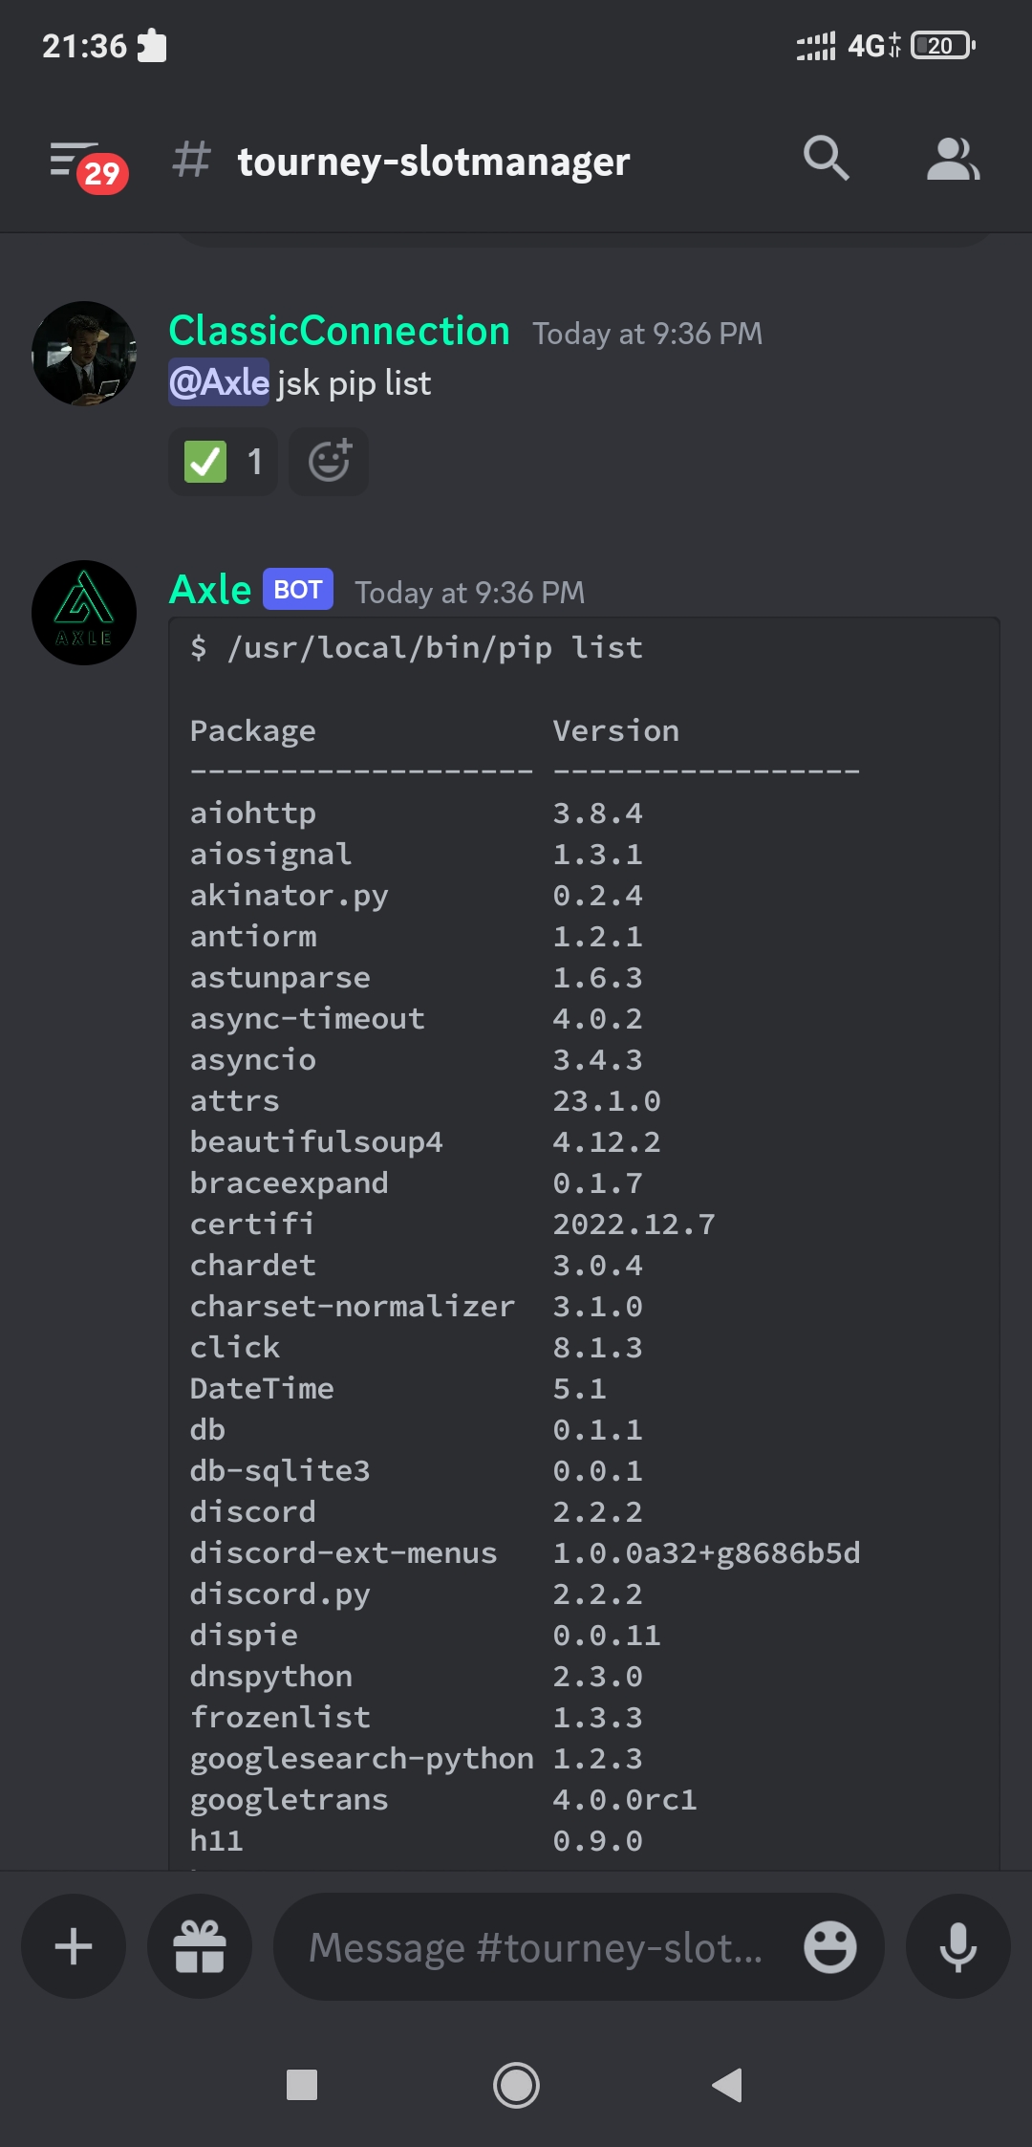The height and width of the screenshot is (2147, 1032).
Task: Tap the plus icon to attach content
Action: 73,1946
